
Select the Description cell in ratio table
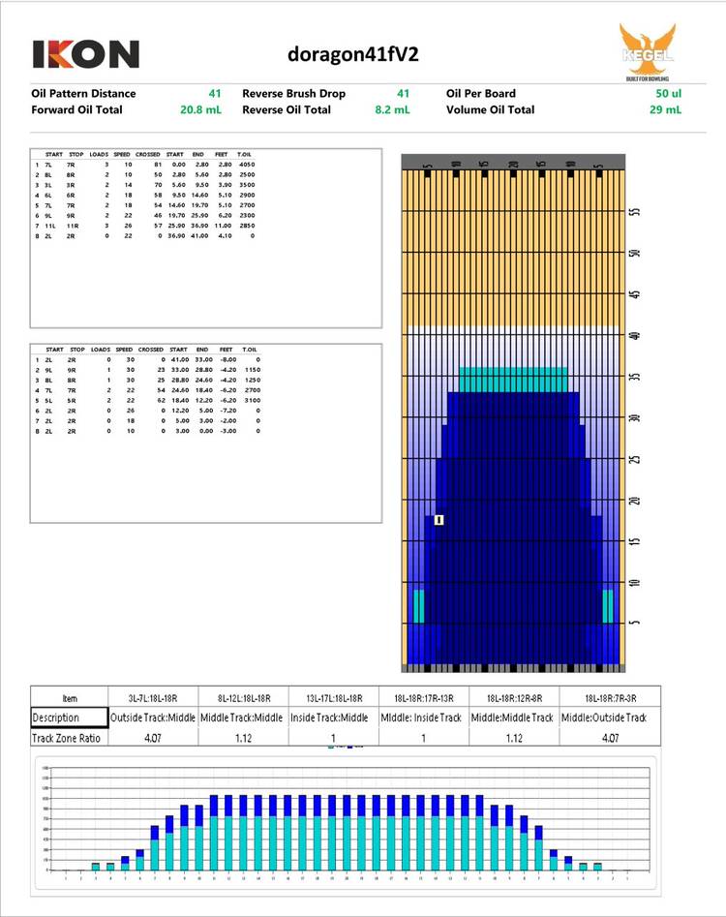coord(68,718)
